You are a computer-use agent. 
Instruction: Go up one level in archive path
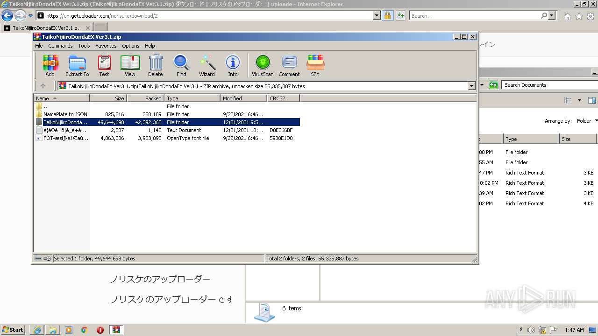(x=43, y=86)
